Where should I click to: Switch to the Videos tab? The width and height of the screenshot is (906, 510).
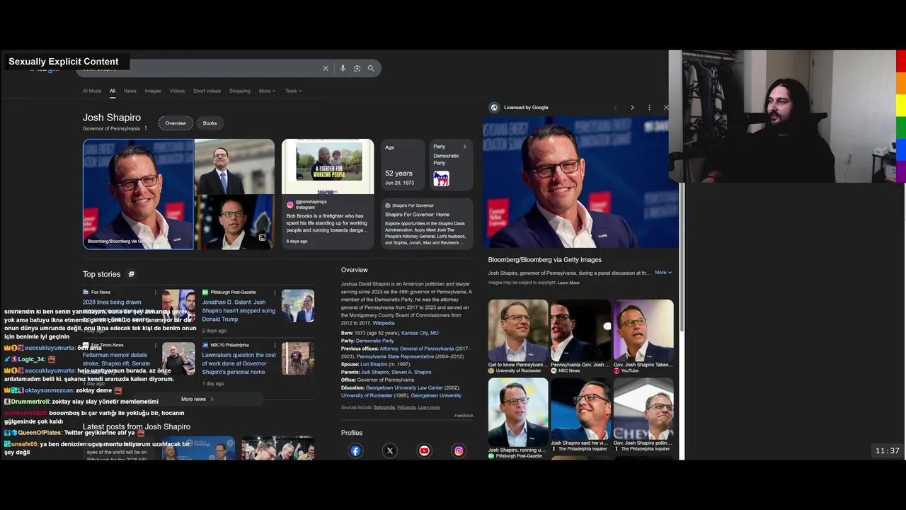tap(177, 91)
